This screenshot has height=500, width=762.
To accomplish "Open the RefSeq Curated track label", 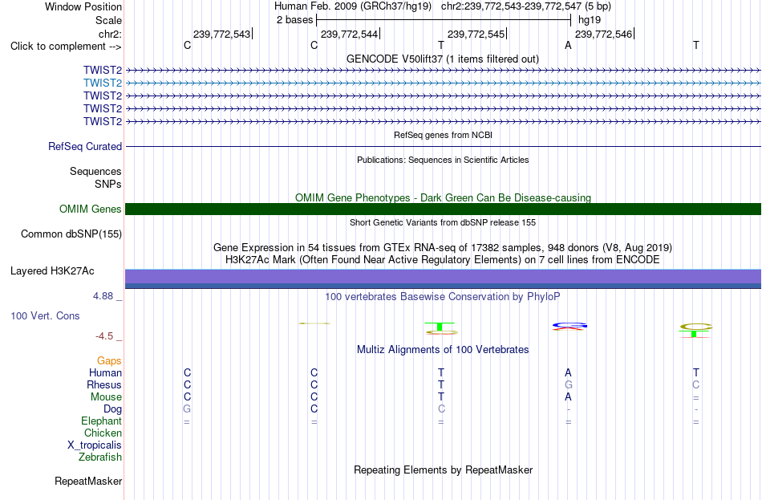I will pyautogui.click(x=85, y=146).
